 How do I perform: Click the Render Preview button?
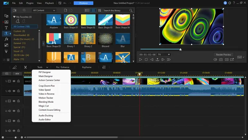tap(223, 54)
